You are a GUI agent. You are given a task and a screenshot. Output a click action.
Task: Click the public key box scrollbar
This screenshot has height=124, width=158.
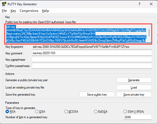(x=150, y=34)
